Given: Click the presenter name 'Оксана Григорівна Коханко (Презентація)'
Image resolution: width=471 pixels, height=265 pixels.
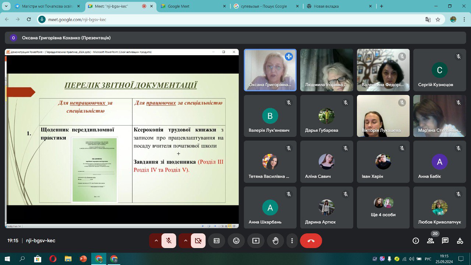Looking at the screenshot, I should (66, 38).
